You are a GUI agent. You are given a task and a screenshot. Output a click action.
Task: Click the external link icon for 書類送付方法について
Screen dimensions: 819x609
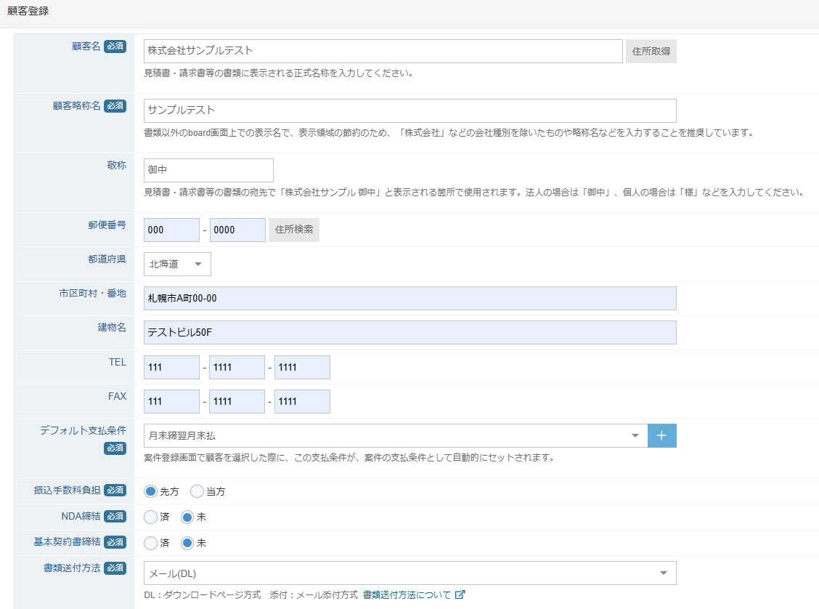460,594
